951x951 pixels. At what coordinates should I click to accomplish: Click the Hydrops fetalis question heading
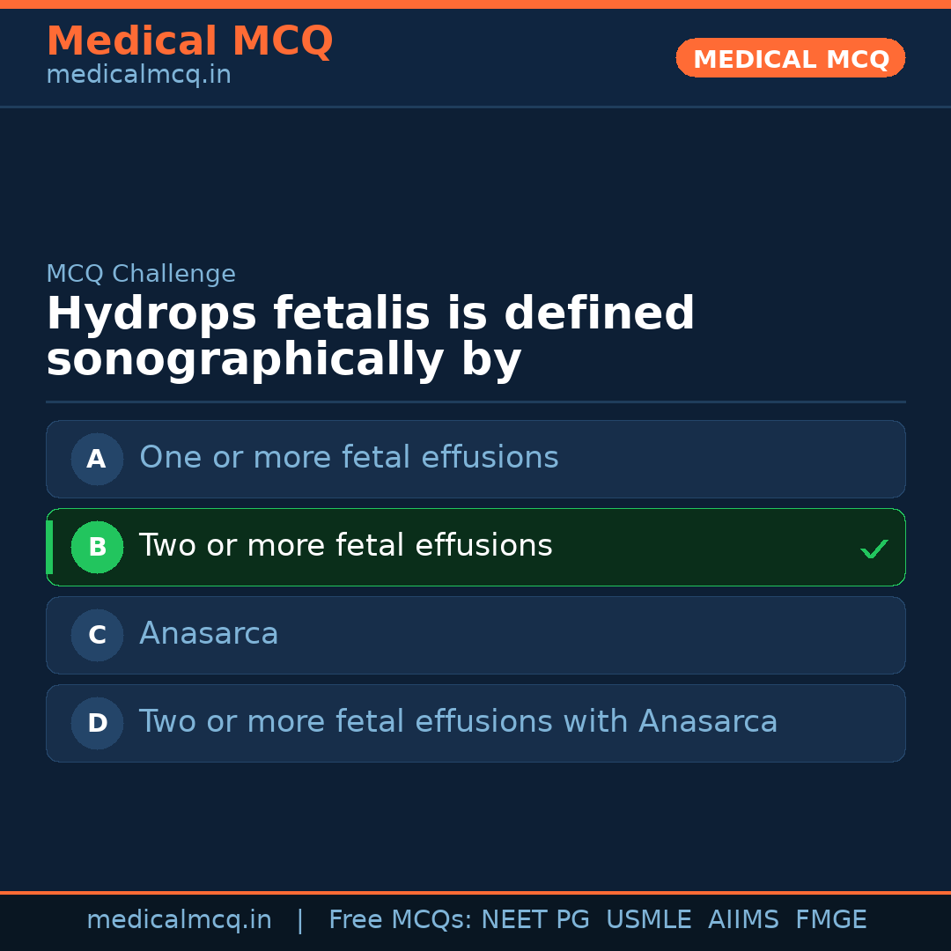[370, 337]
